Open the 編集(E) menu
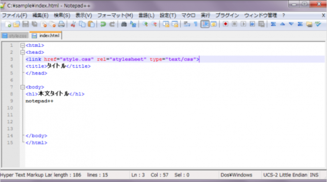 pyautogui.click(x=41, y=15)
